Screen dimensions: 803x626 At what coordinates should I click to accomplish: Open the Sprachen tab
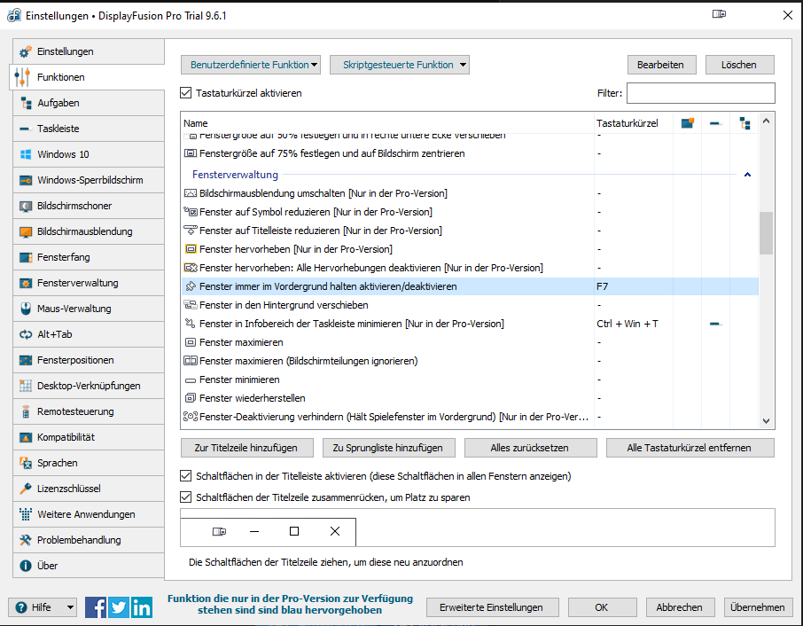88,463
